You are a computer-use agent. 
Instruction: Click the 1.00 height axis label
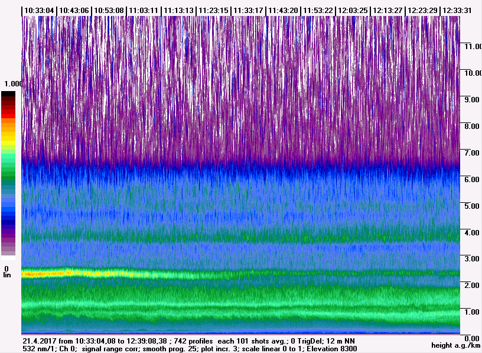pos(472,312)
